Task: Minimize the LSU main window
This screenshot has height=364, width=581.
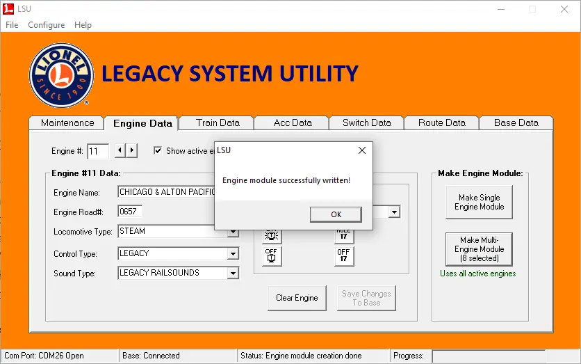Action: pos(501,9)
